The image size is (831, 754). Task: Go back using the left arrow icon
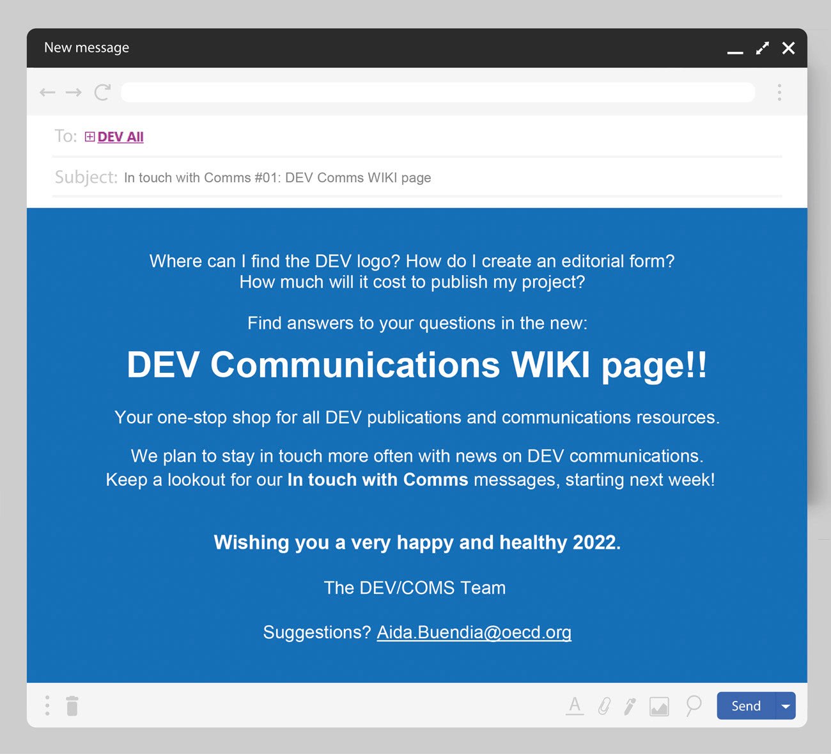click(47, 92)
